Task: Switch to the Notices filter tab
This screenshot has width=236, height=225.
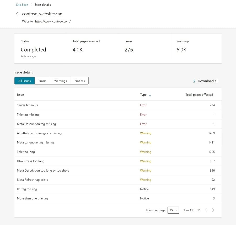Action: [x=79, y=81]
